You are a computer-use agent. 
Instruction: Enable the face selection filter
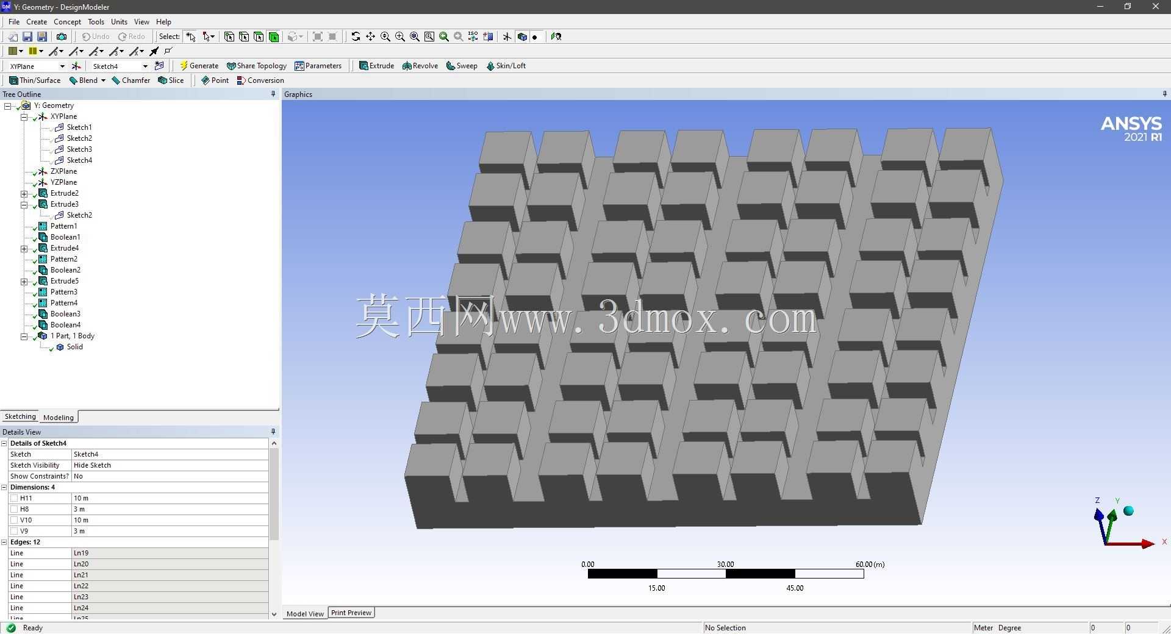pyautogui.click(x=259, y=37)
